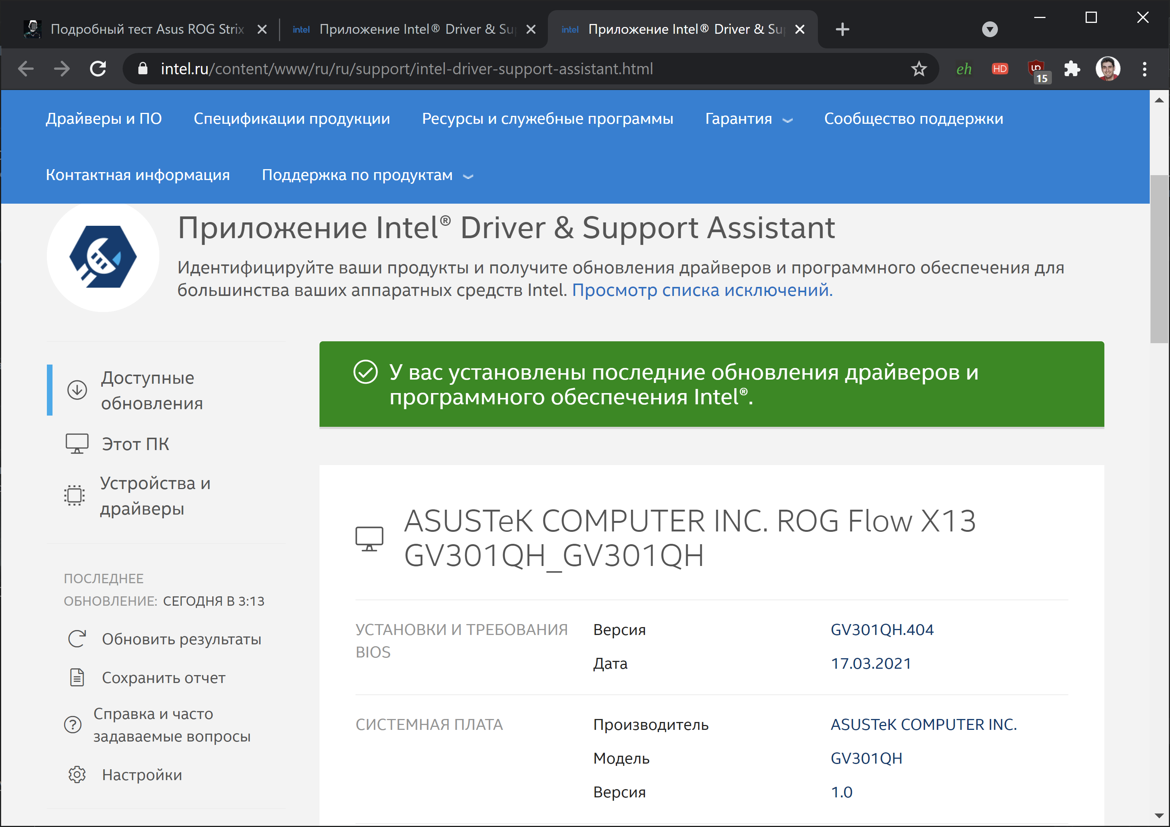
Task: Click Обновить результаты link
Action: pos(181,639)
